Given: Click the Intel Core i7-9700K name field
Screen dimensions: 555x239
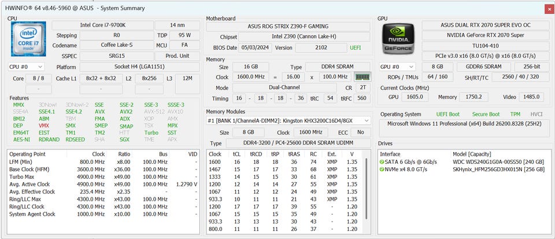Looking at the screenshot, I should pos(103,25).
